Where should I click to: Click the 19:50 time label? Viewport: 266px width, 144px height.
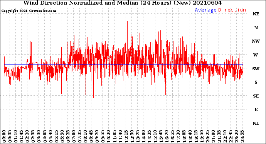[202, 136]
